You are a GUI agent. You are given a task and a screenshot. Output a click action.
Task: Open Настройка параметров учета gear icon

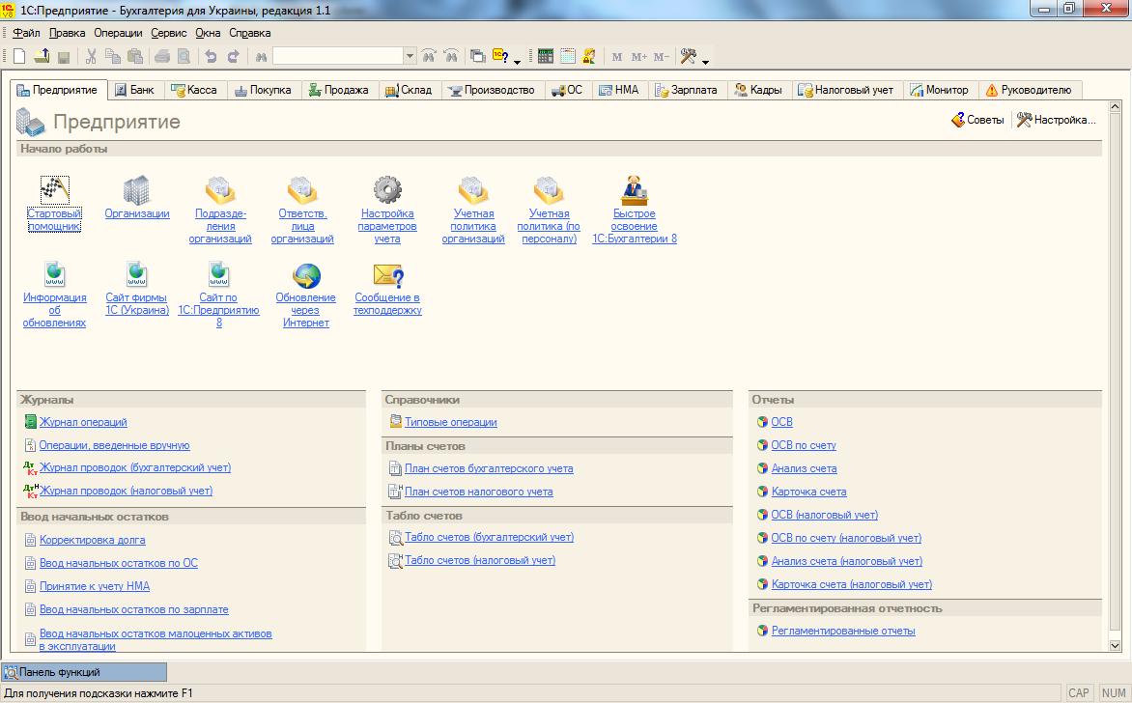click(x=387, y=190)
